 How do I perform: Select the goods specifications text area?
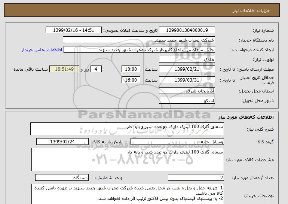(128, 159)
